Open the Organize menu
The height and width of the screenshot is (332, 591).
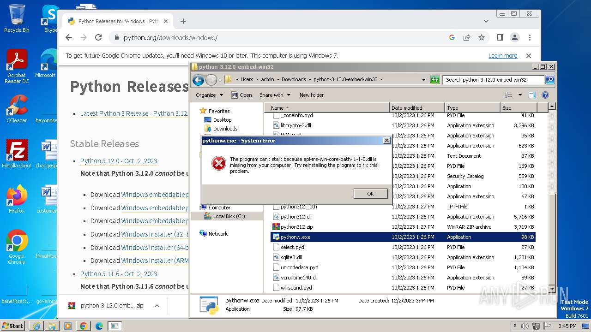pyautogui.click(x=209, y=95)
